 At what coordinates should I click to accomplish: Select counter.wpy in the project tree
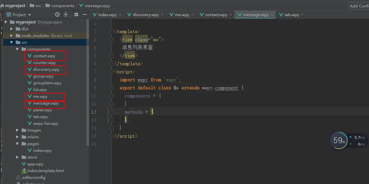[44, 63]
